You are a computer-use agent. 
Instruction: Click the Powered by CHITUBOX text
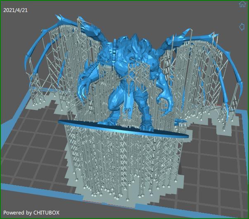coord(31,212)
